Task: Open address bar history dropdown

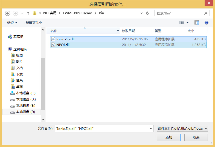Action: click(x=141, y=13)
